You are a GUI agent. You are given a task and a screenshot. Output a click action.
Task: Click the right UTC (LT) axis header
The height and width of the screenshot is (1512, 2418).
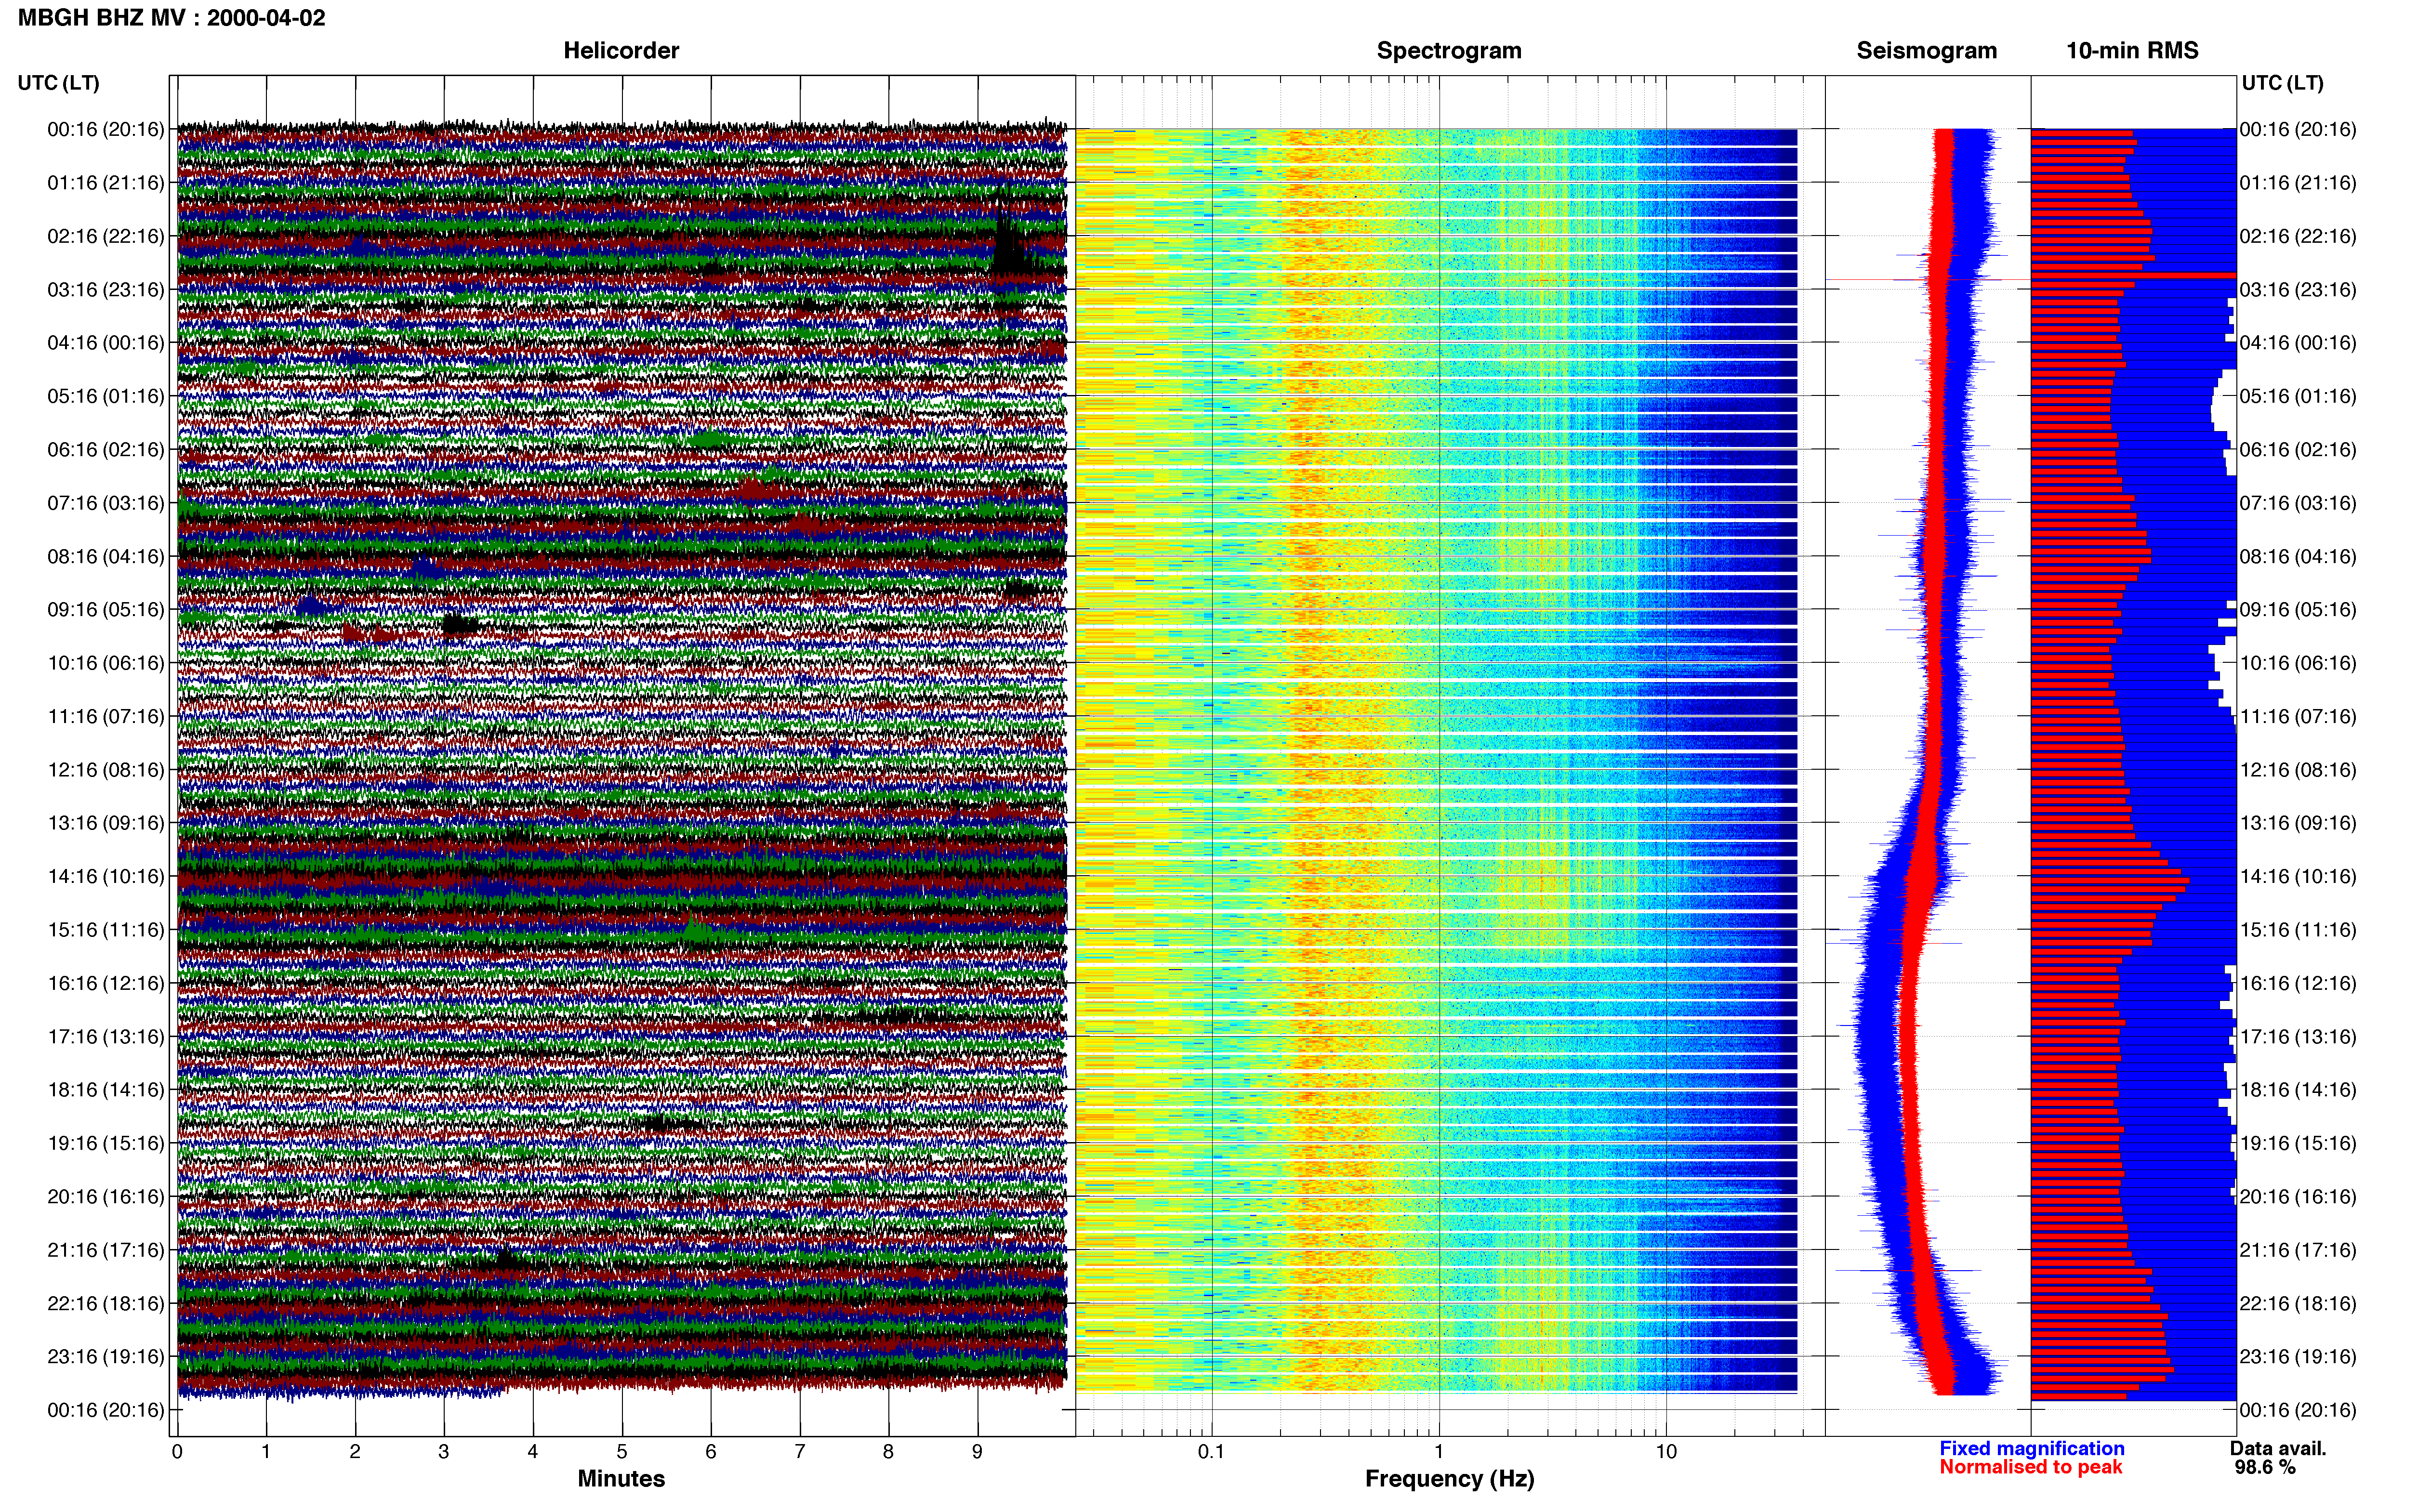[2282, 83]
